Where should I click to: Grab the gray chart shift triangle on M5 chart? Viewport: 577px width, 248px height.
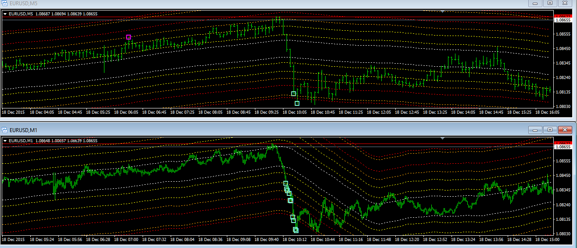click(442, 12)
